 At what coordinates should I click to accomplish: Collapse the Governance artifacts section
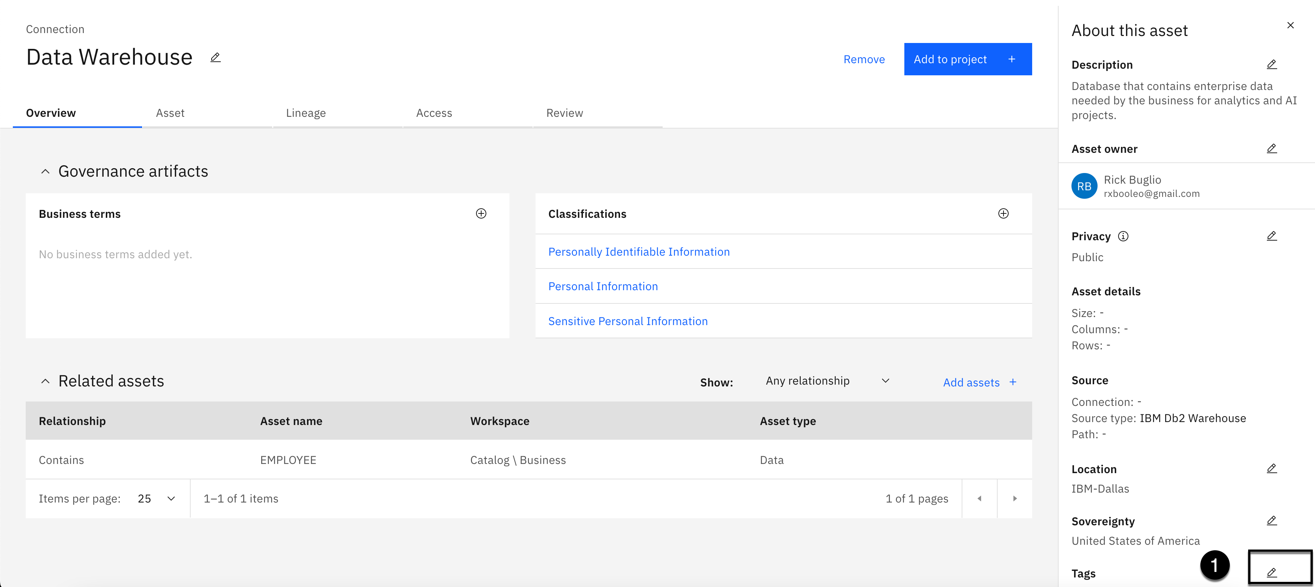[x=46, y=172]
